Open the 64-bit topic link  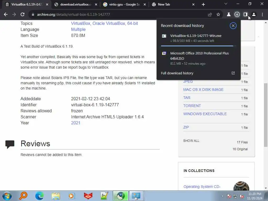[x=132, y=23]
